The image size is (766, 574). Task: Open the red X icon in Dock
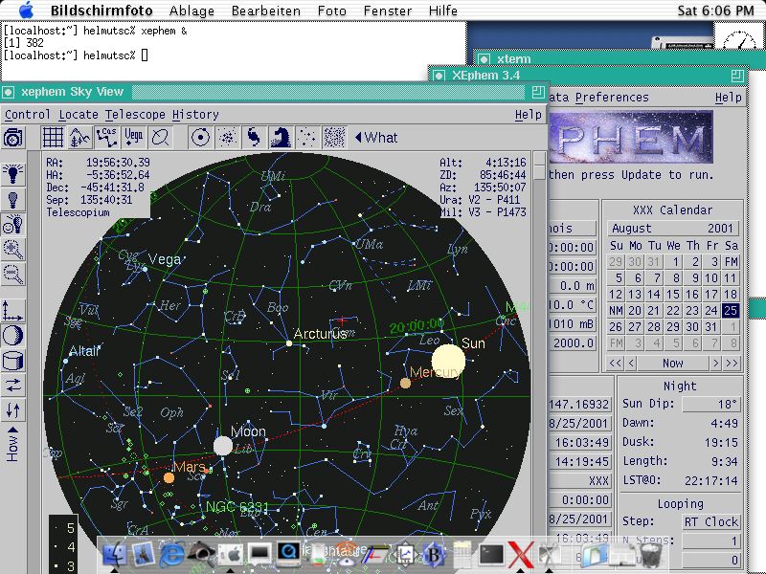coord(520,555)
